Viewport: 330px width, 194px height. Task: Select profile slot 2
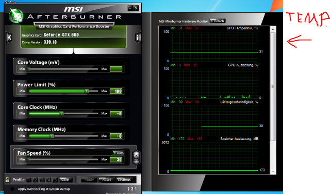pos(36,180)
